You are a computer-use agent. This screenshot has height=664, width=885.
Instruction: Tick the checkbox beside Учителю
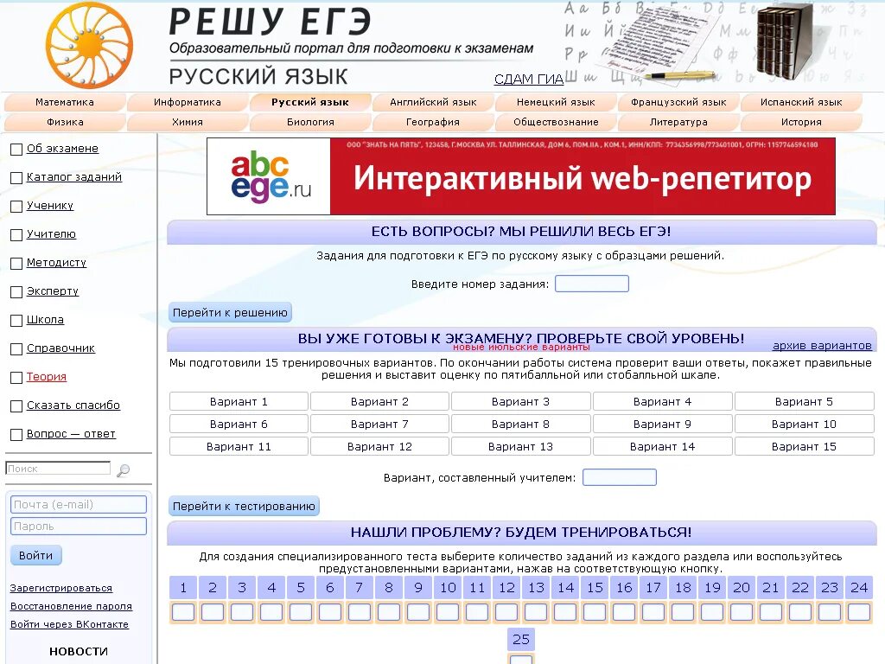(16, 235)
